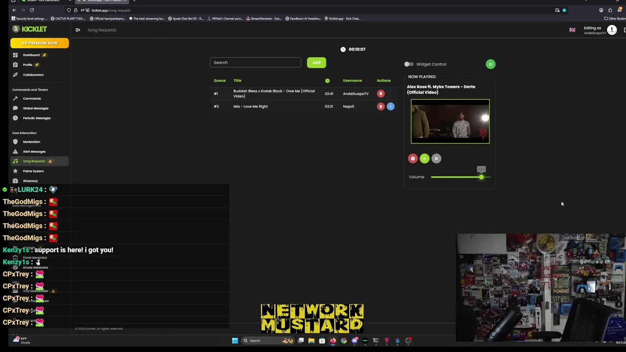626x352 pixels.
Task: Stop the current song with red button
Action: click(x=413, y=158)
